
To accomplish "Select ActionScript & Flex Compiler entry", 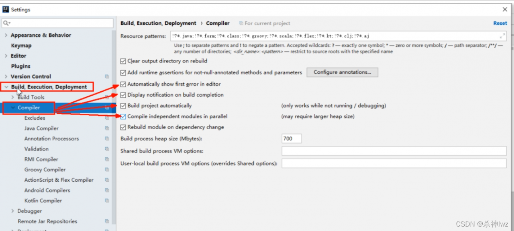I will pos(59,180).
